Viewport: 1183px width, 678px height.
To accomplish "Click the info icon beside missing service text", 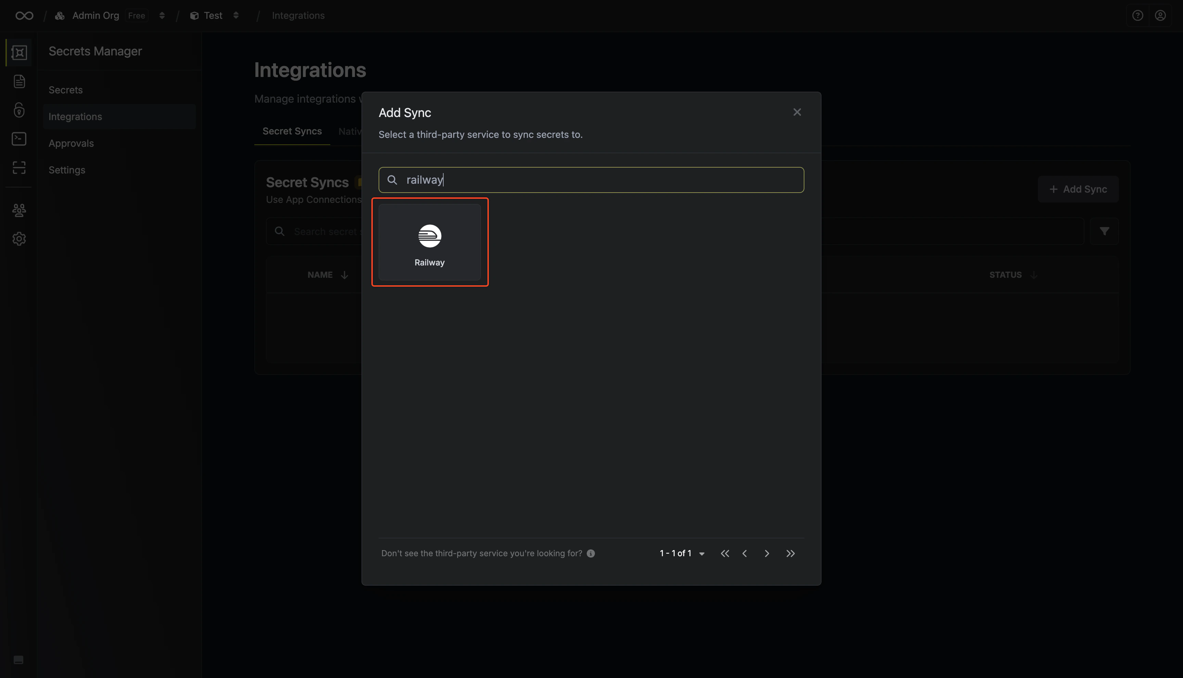I will point(591,553).
